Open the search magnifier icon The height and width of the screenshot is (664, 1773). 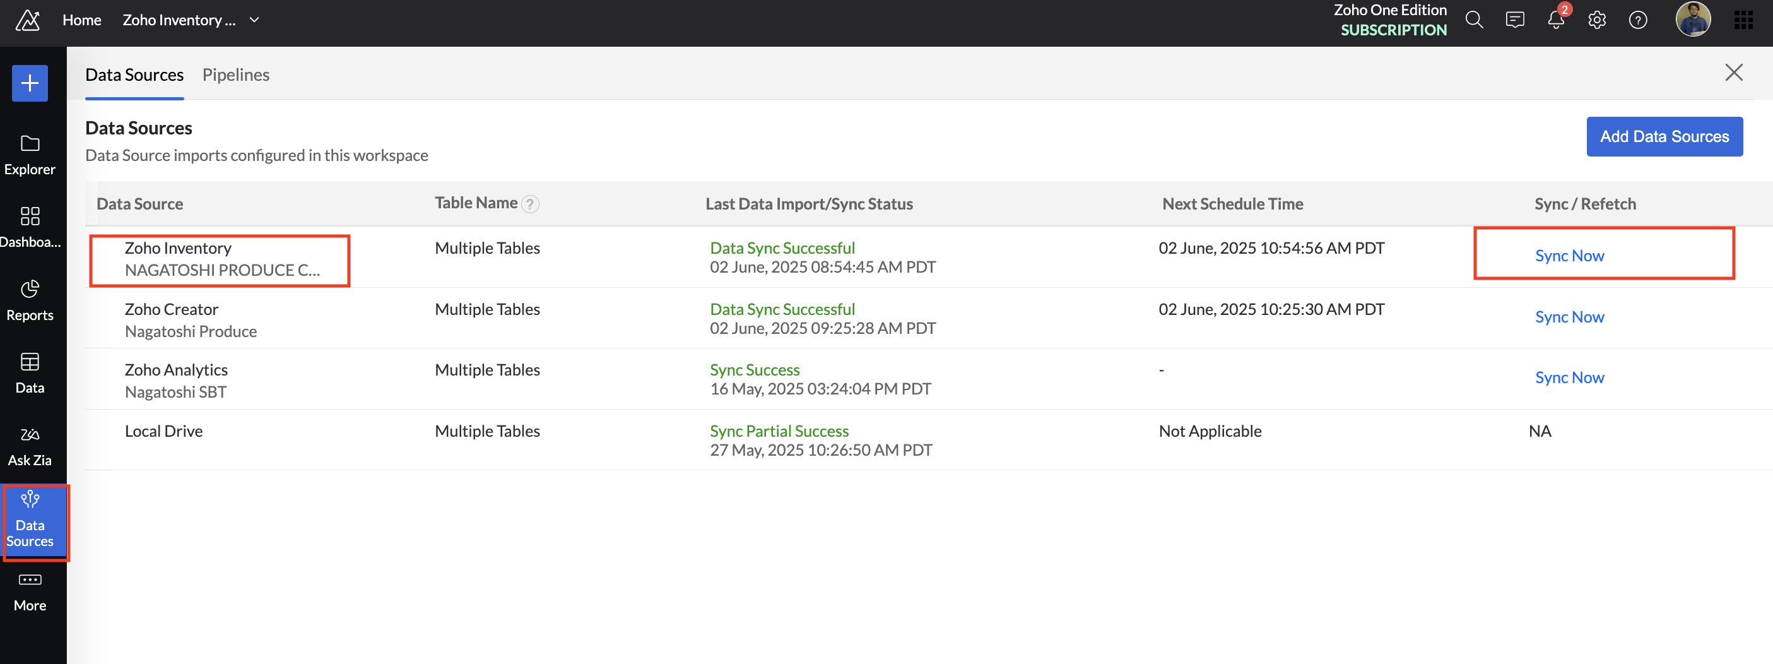[1473, 20]
